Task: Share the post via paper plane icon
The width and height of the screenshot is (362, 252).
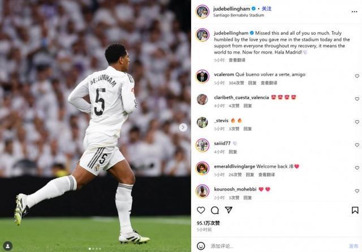Action: (x=229, y=210)
